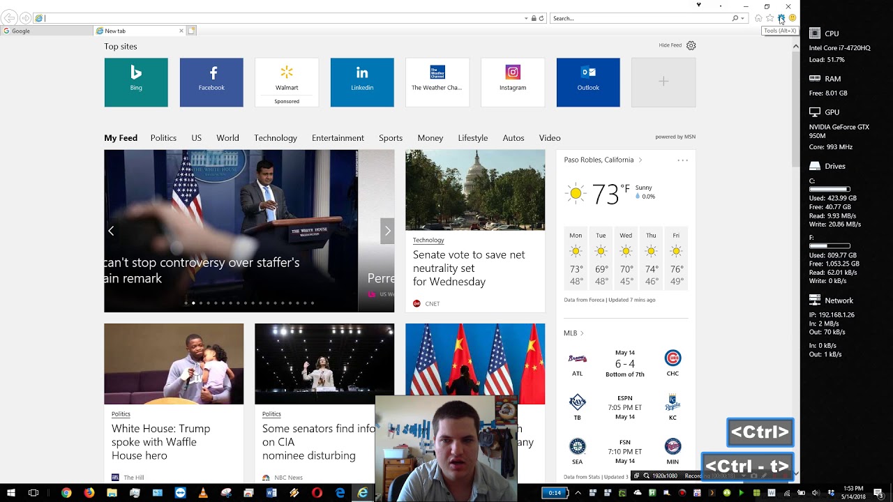Add a new top site tile
The image size is (893, 502).
(663, 82)
